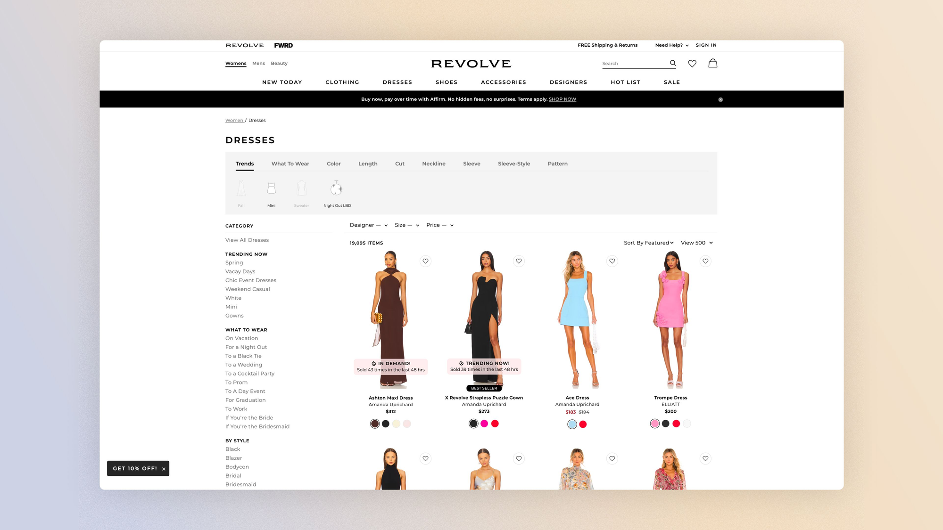The width and height of the screenshot is (943, 530).
Task: Close the Get 10% Off popup
Action: click(164, 469)
